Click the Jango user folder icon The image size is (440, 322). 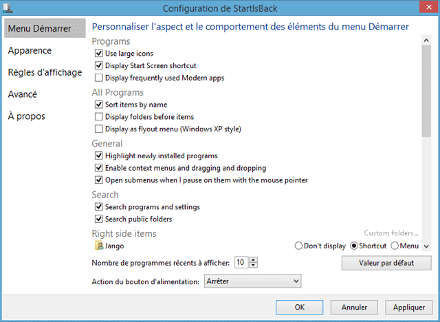pos(97,246)
